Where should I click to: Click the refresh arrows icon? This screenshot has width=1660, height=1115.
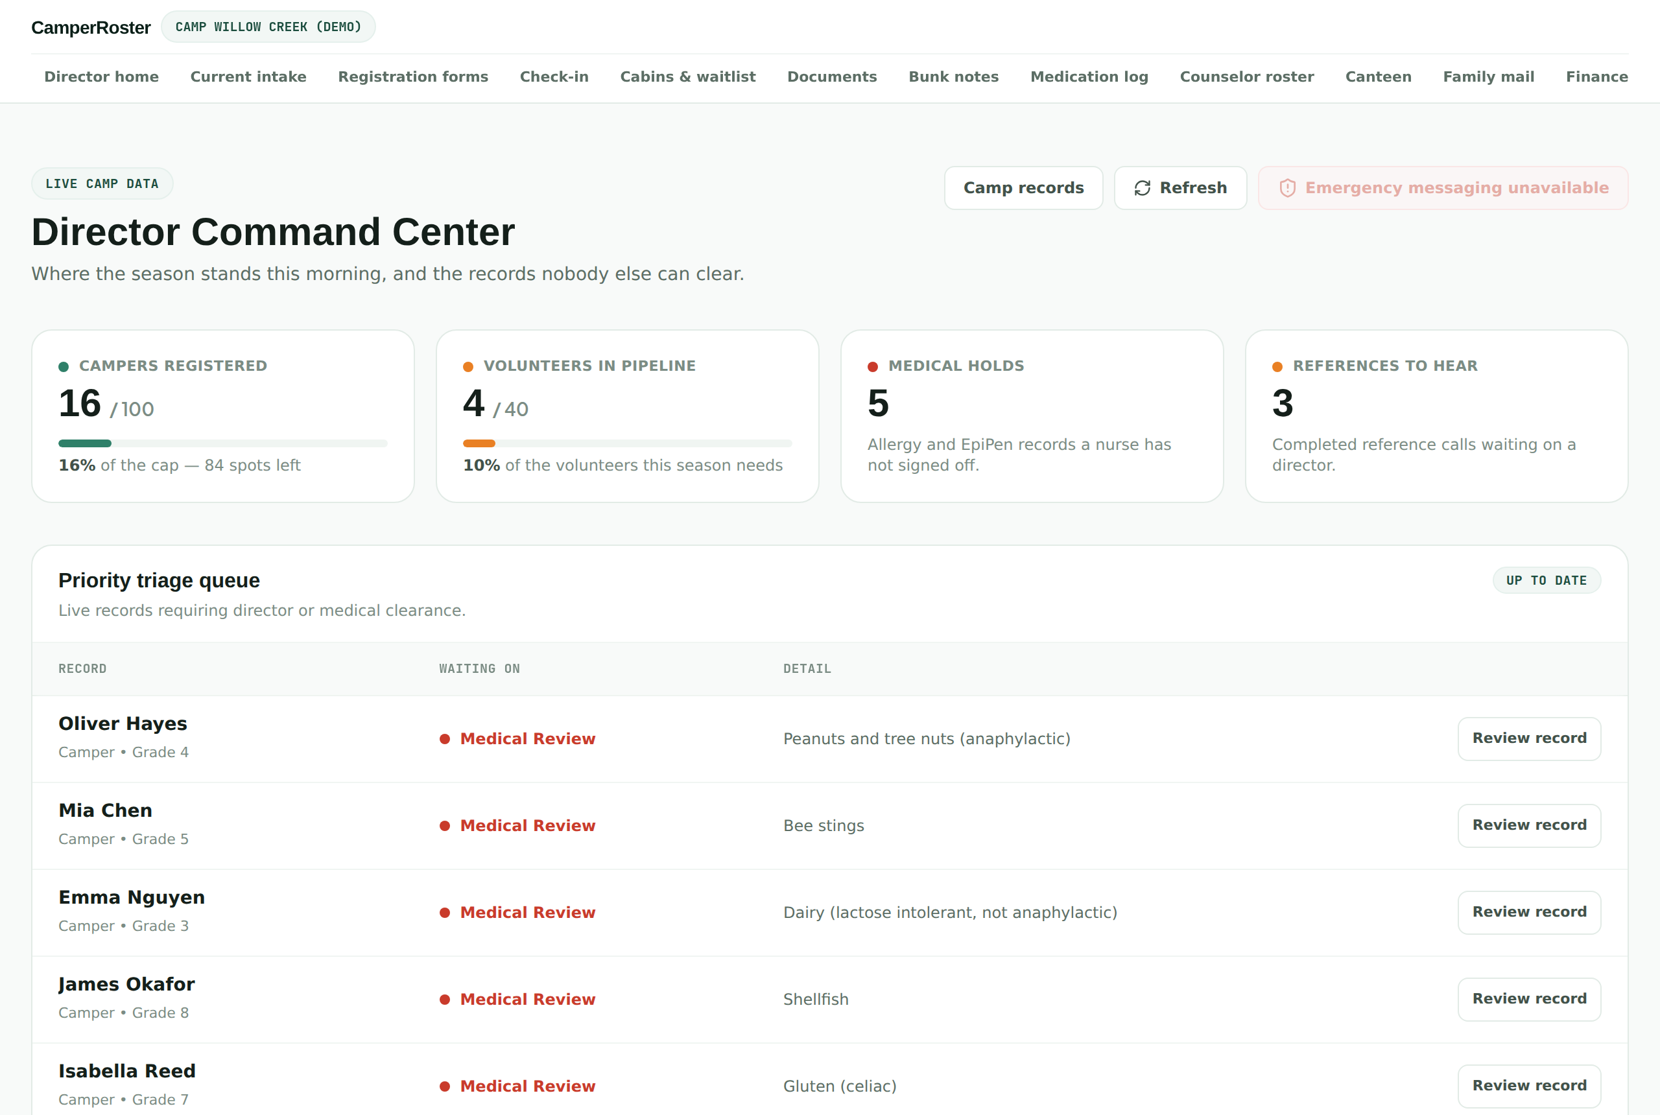pos(1143,188)
